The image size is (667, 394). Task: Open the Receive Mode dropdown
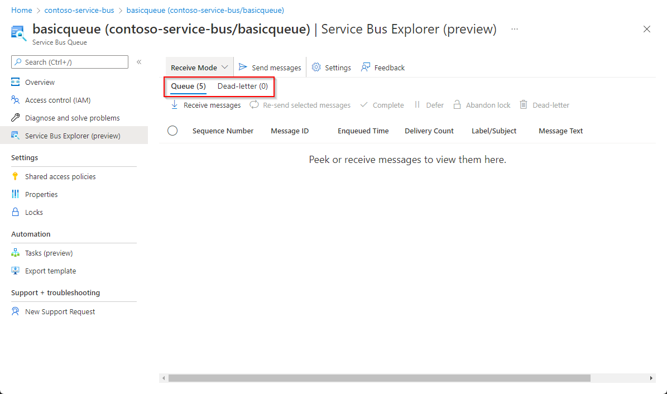click(x=199, y=67)
